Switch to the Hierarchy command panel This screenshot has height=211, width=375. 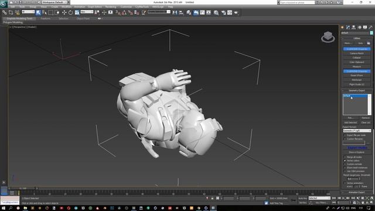click(x=354, y=28)
